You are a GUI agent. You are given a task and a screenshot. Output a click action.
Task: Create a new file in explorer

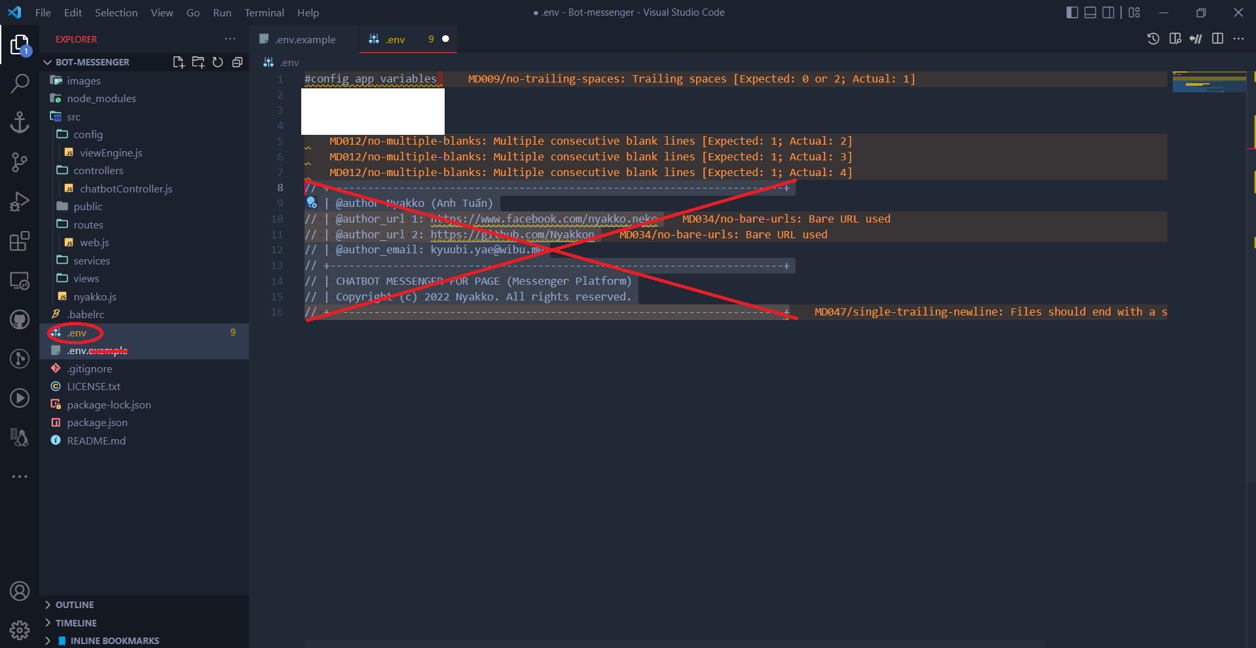coord(178,62)
